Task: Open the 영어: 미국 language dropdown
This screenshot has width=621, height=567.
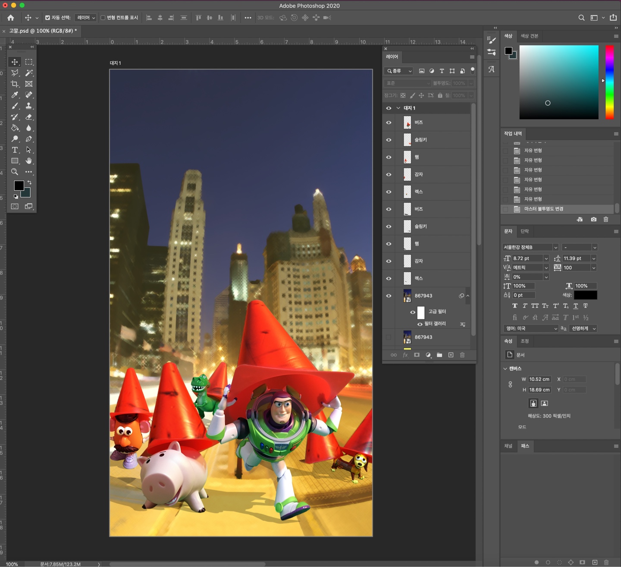Action: tap(530, 329)
